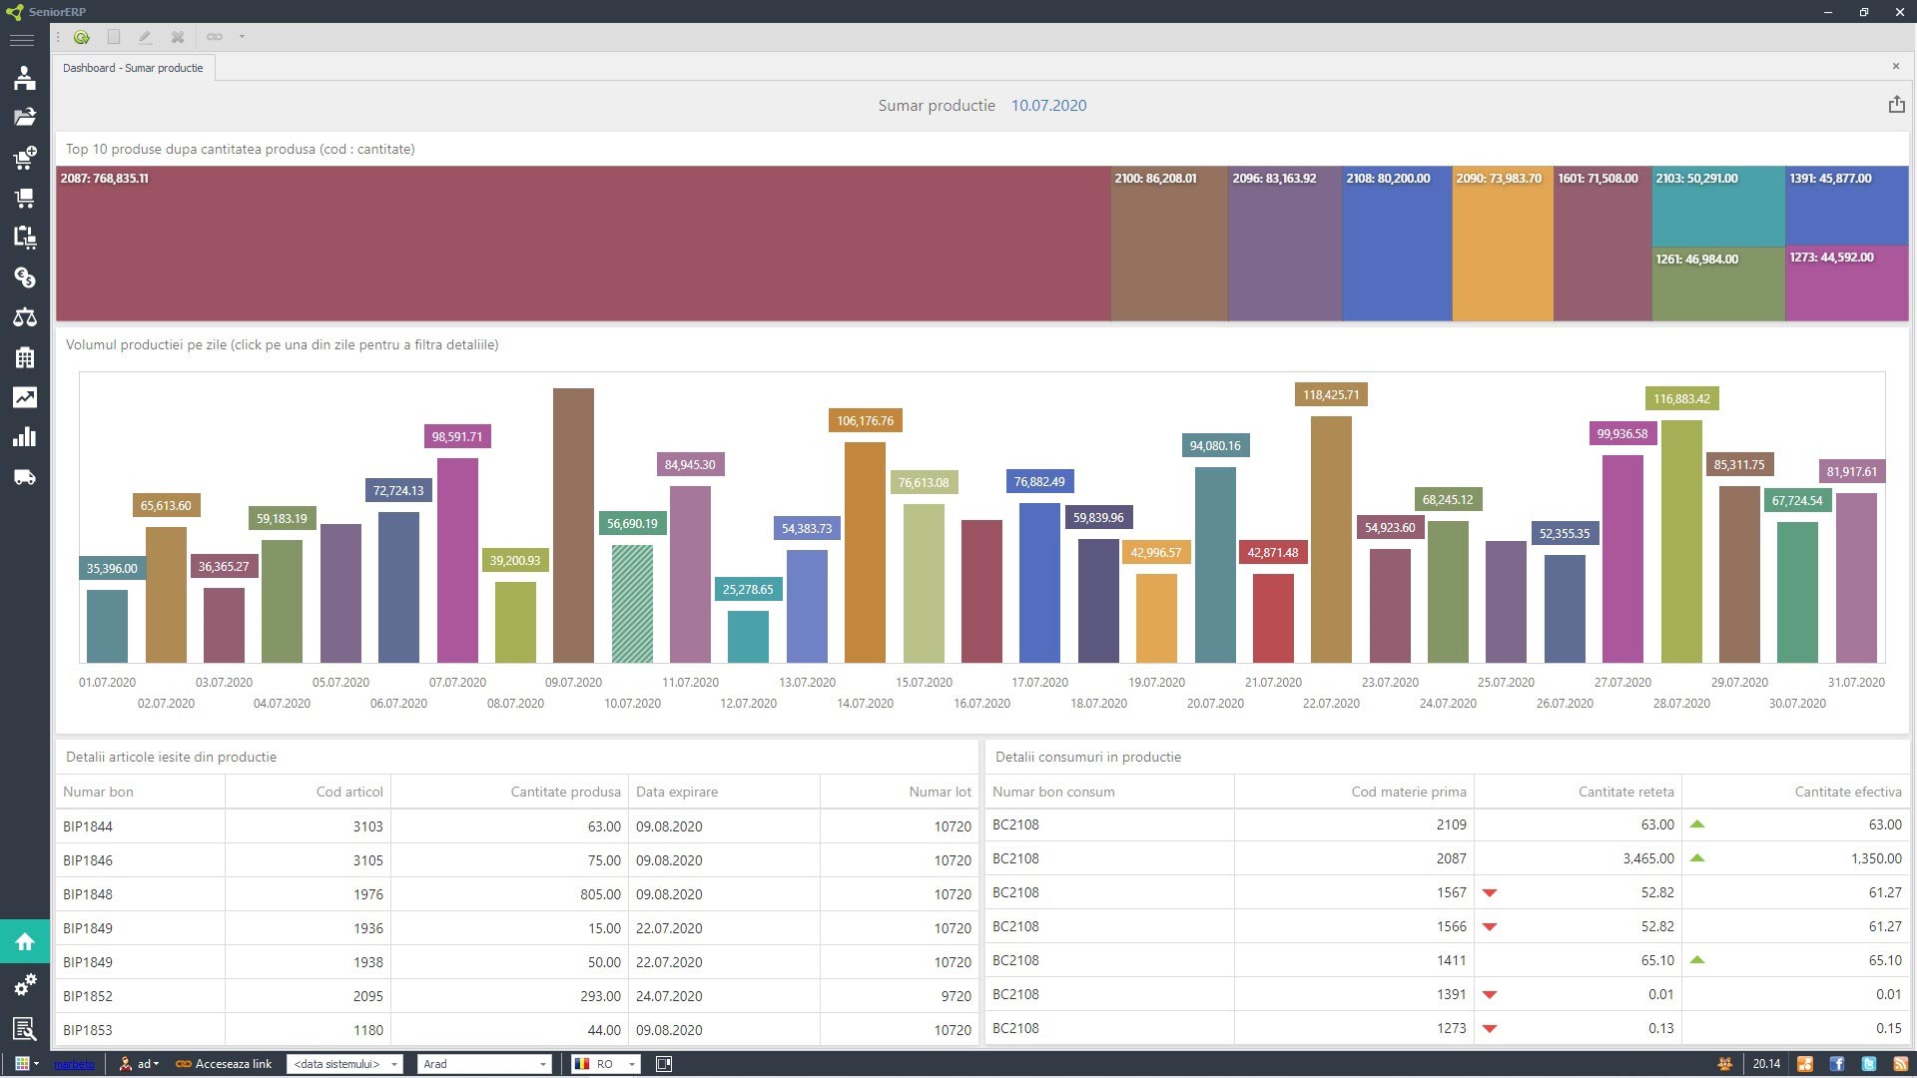Screen dimensions: 1917x1078
Task: Open the building sidebar icon
Action: point(25,357)
